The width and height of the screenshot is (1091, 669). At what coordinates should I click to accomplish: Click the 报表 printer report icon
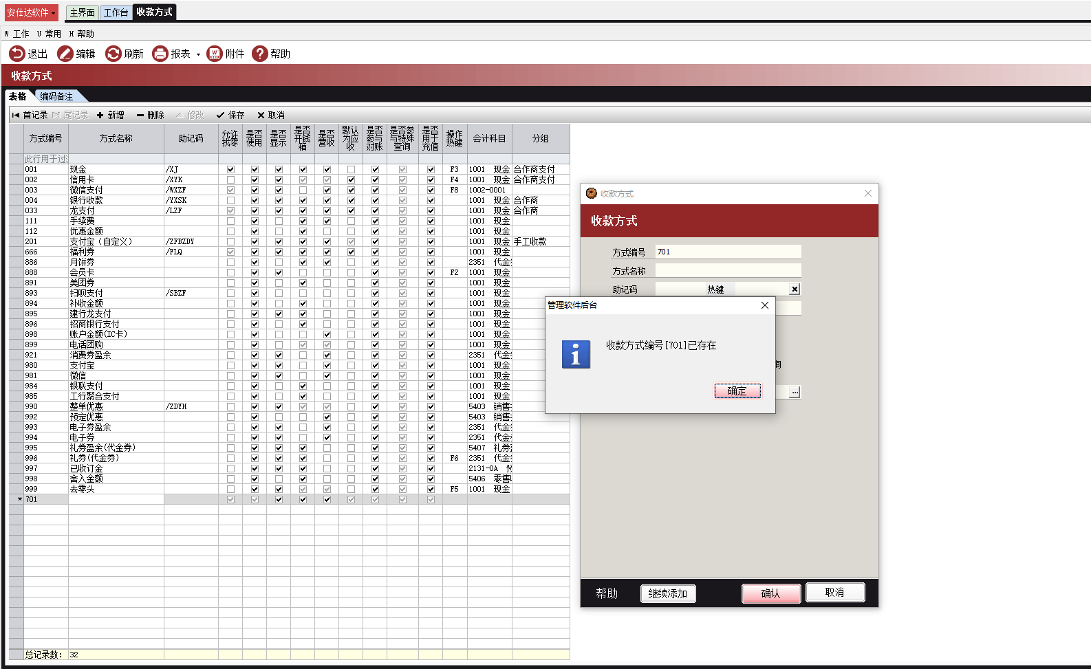pyautogui.click(x=160, y=54)
